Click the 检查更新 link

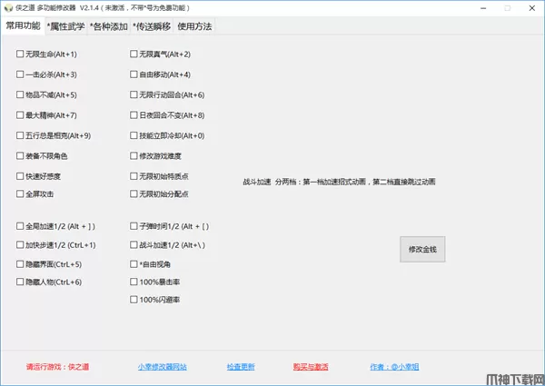(241, 367)
